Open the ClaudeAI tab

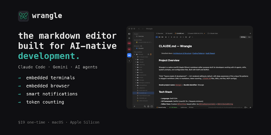pyautogui.click(x=169, y=33)
